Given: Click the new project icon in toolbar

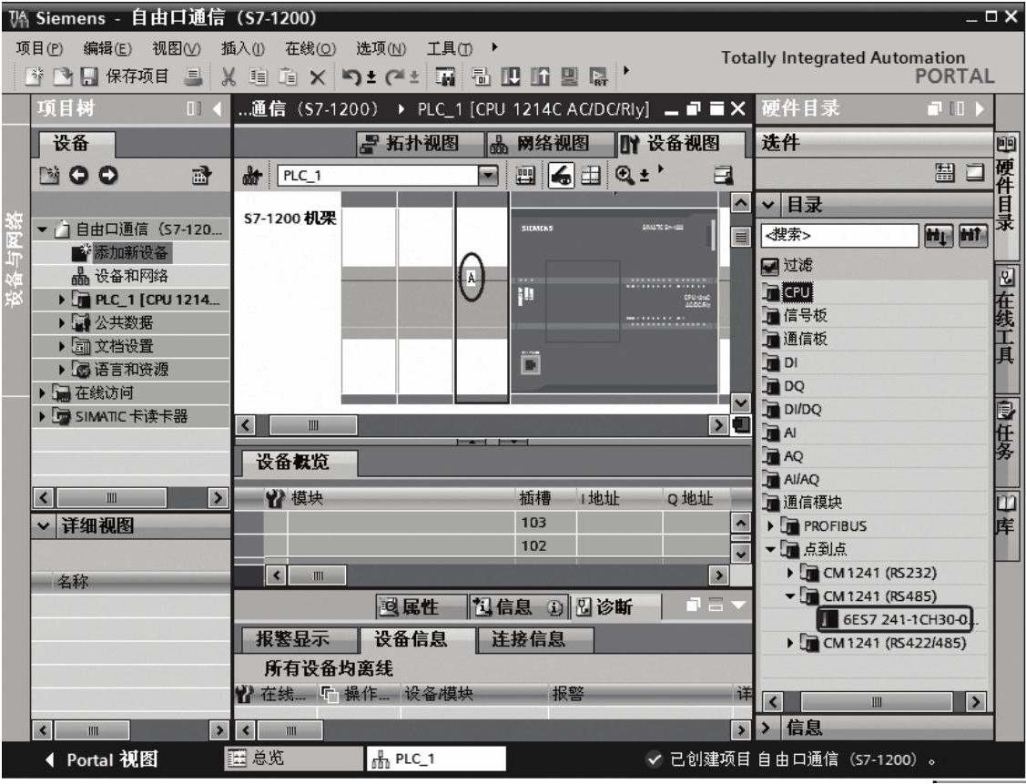Looking at the screenshot, I should [35, 76].
